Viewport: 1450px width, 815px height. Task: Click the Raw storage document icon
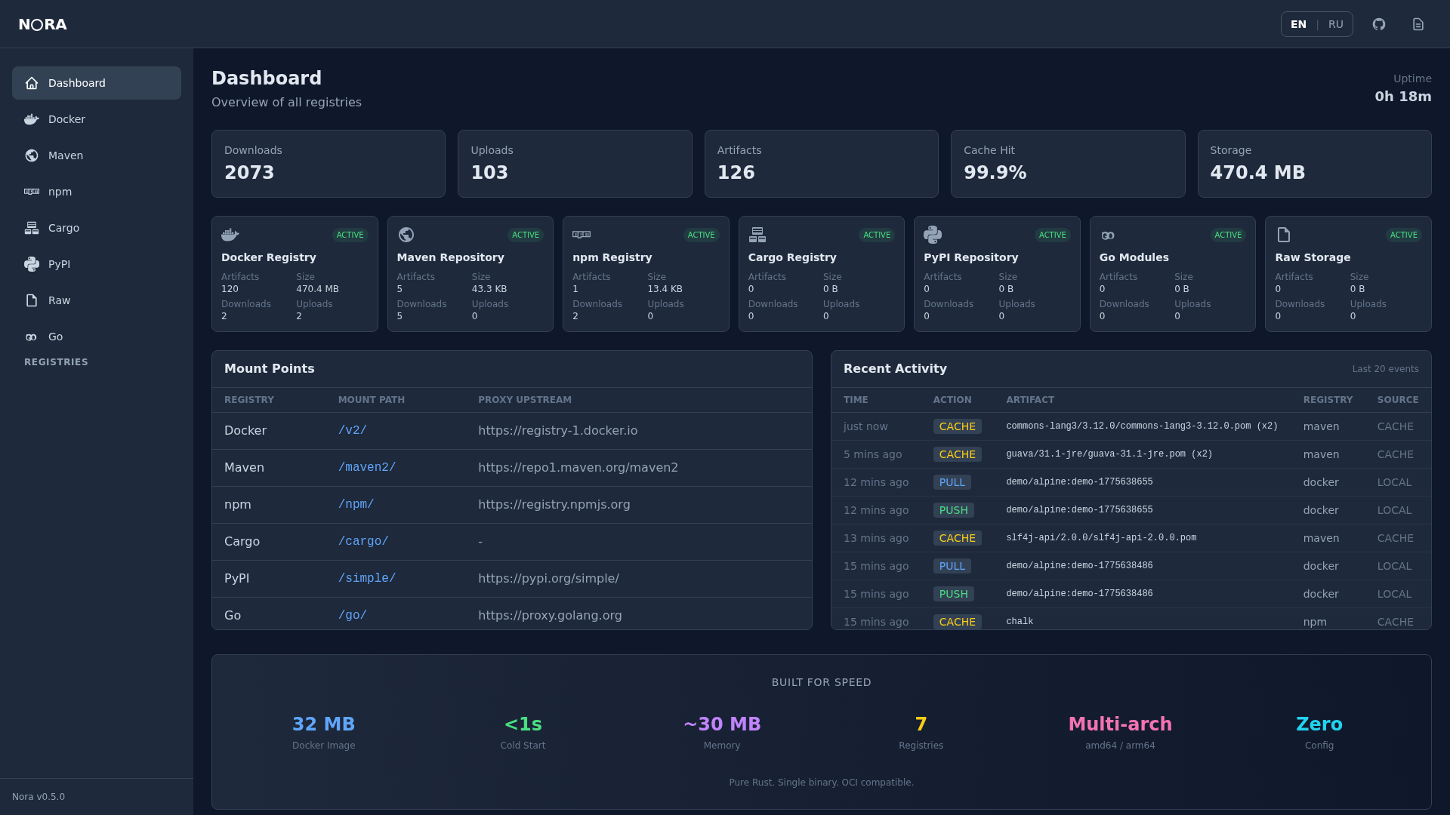(31, 300)
